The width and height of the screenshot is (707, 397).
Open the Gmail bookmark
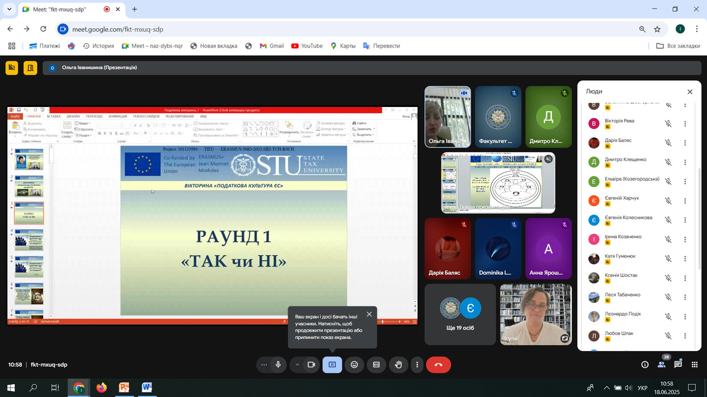[272, 46]
